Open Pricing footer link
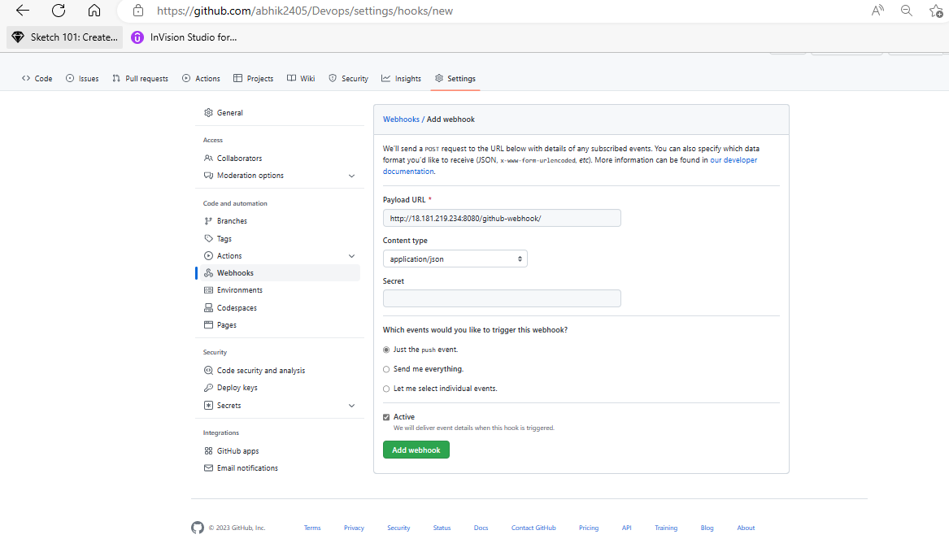Screen dimensions: 949x552 588,528
